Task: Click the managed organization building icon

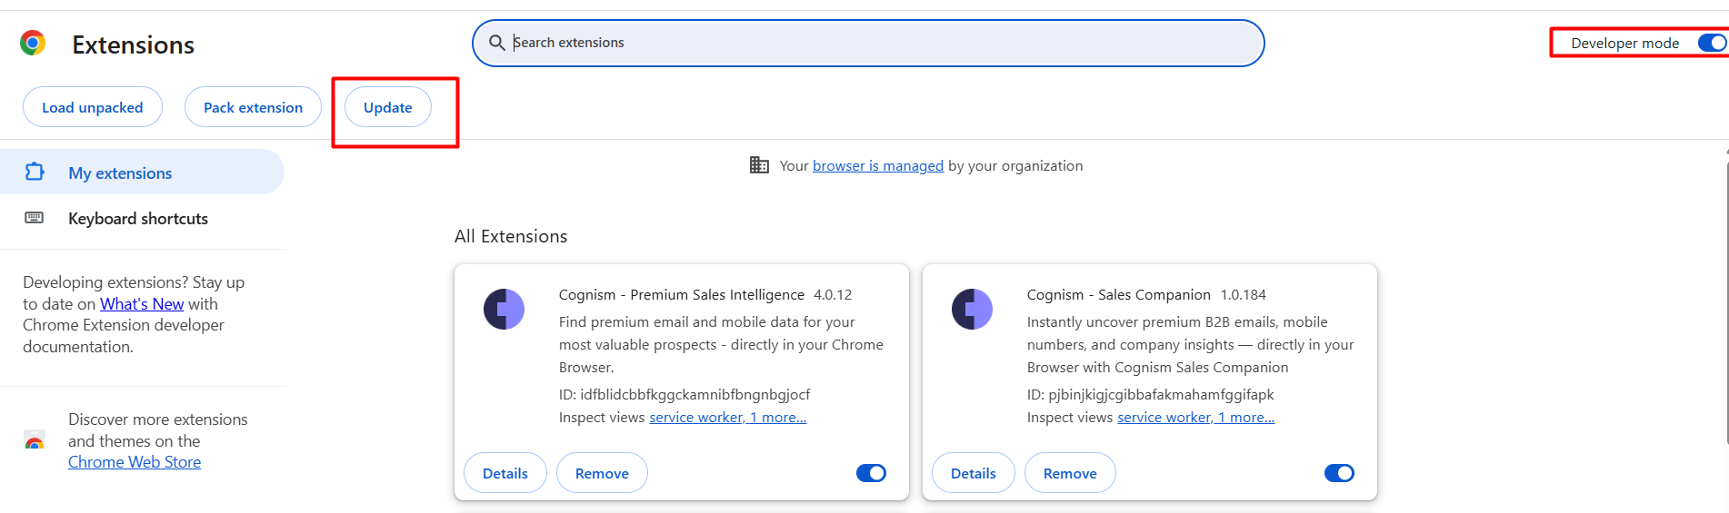Action: [x=759, y=165]
